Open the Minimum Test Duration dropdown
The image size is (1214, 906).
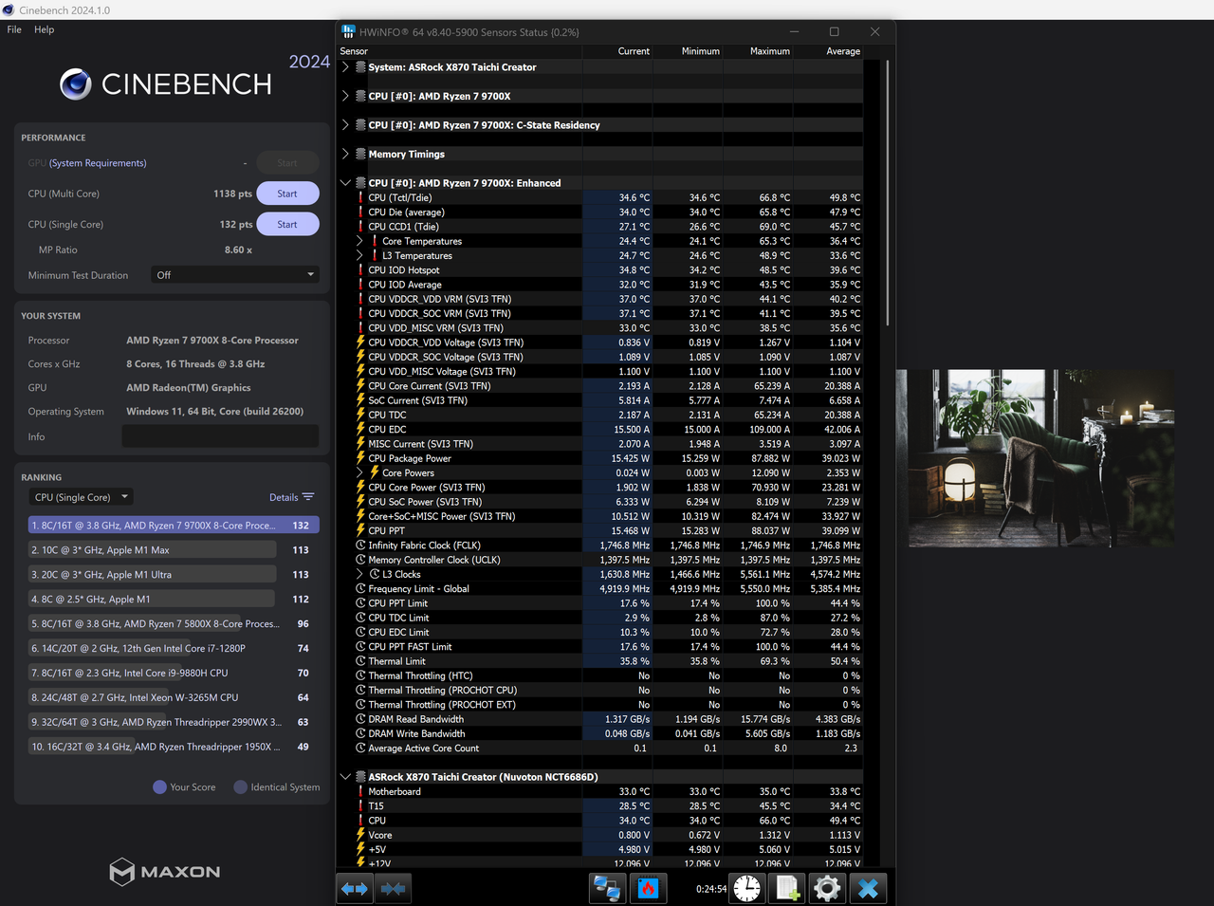(235, 275)
